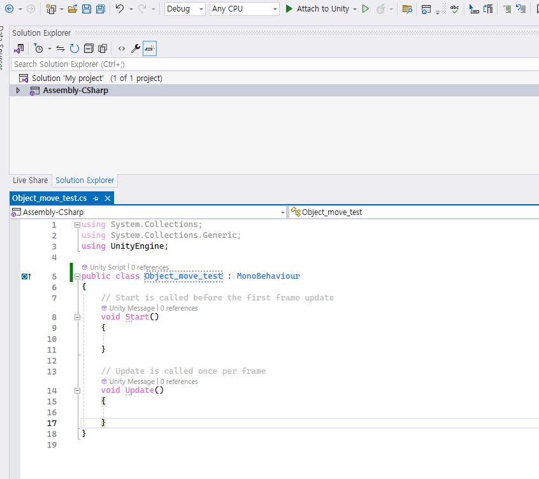Click the Undo arrow icon
This screenshot has width=539, height=479.
click(119, 9)
